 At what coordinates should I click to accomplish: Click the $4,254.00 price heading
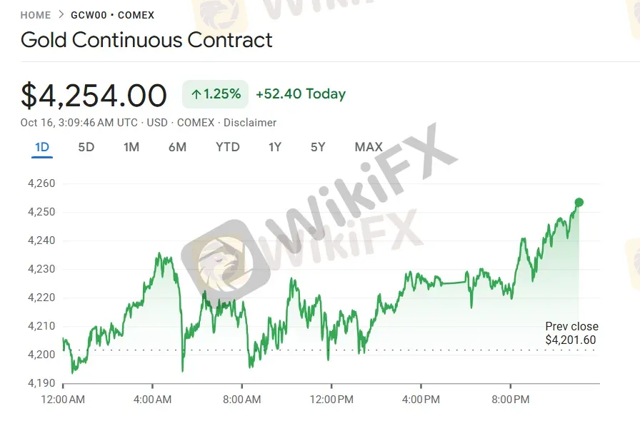pyautogui.click(x=94, y=96)
